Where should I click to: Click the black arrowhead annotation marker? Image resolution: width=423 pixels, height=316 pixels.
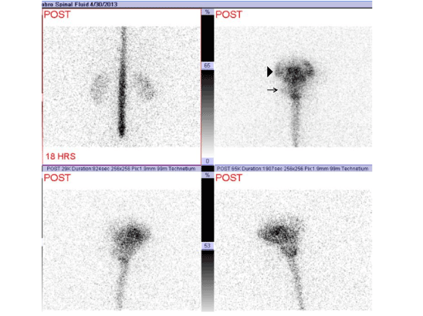tap(269, 72)
